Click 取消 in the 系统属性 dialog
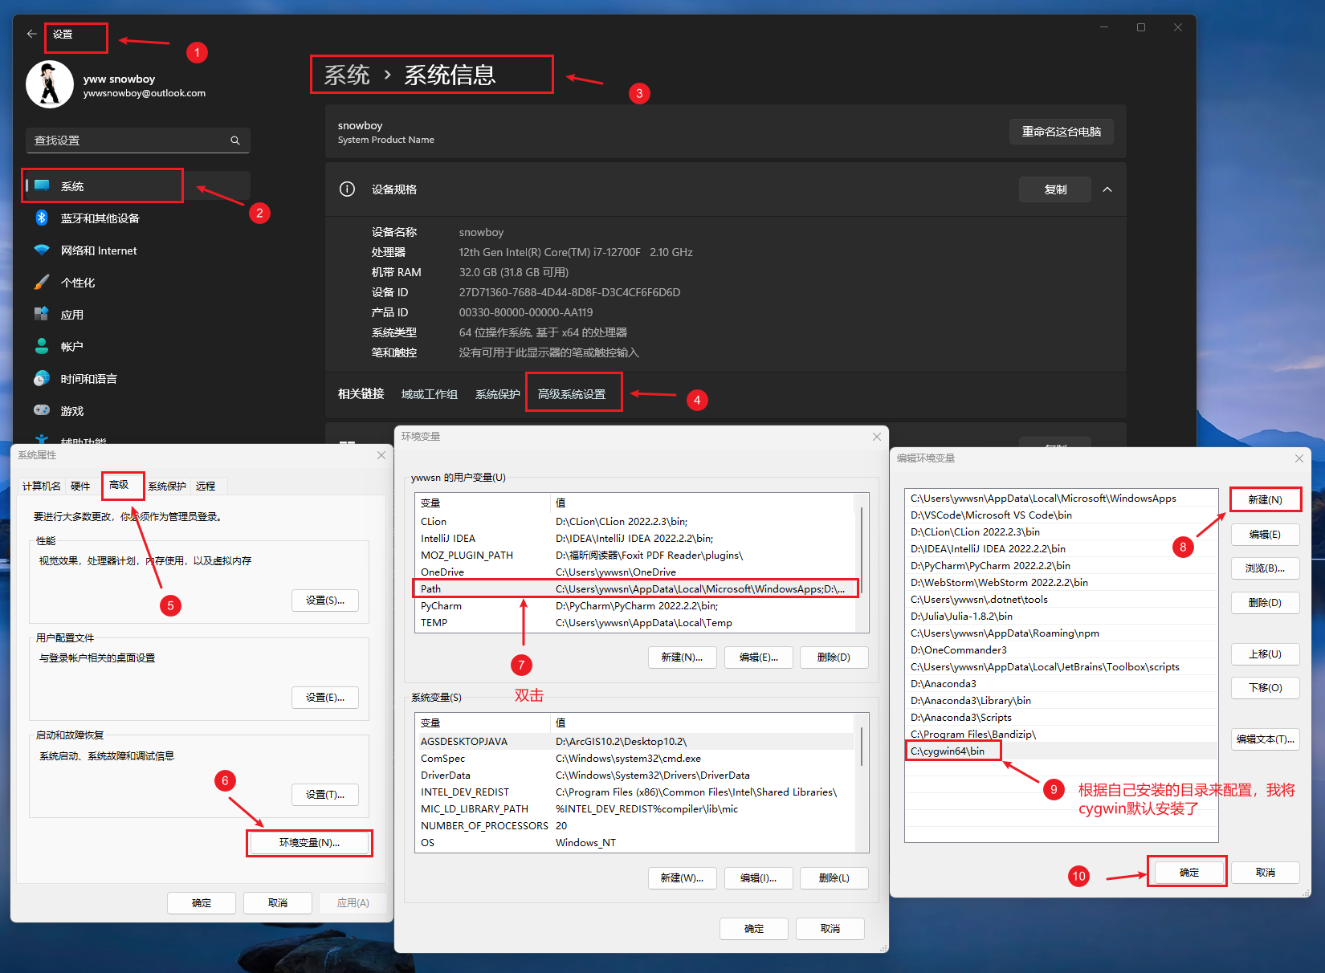The height and width of the screenshot is (973, 1325). point(278,903)
